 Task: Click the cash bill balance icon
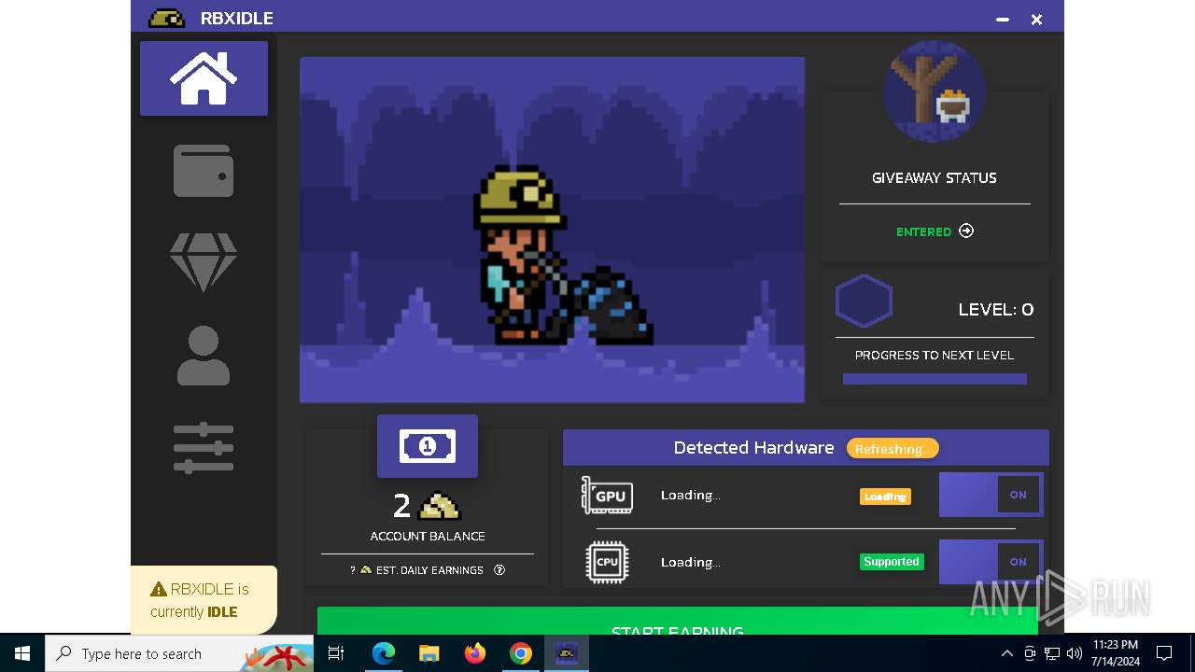(x=428, y=446)
